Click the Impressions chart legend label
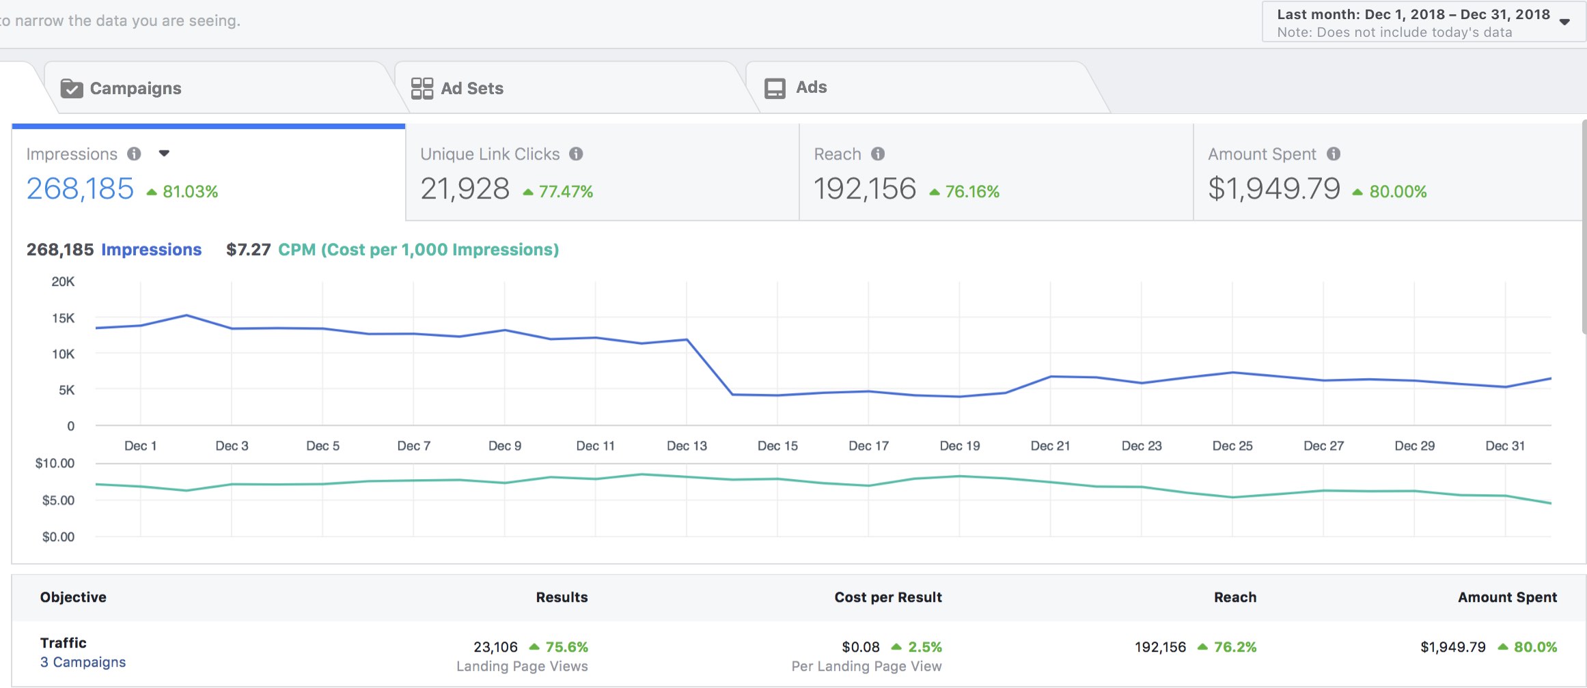The image size is (1587, 688). click(x=152, y=250)
